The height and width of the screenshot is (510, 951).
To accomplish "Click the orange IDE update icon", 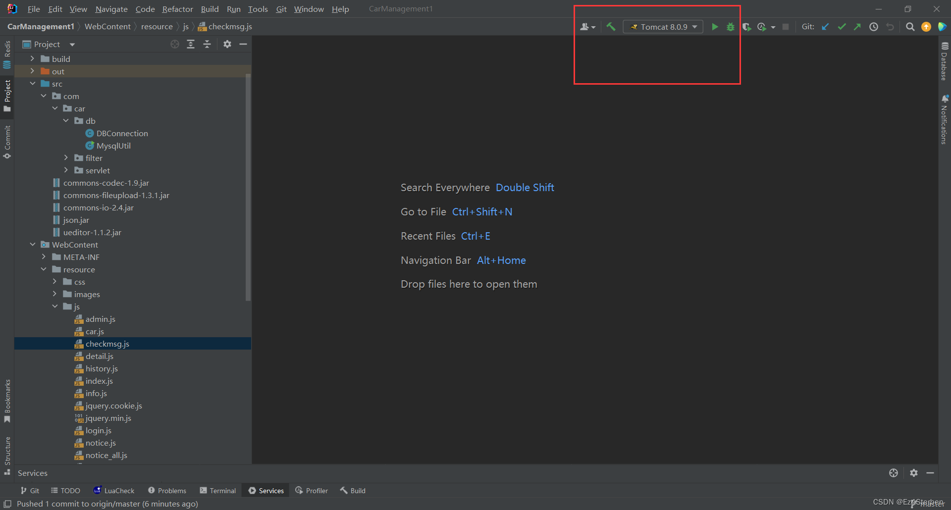I will point(926,27).
